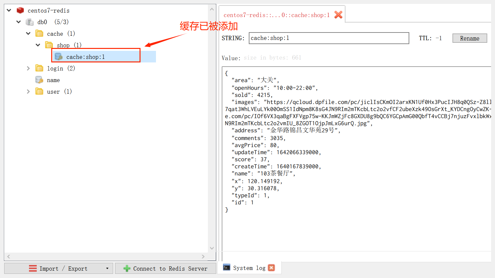Click the "avgPrice": 80 line
495x278 pixels.
(x=255, y=145)
